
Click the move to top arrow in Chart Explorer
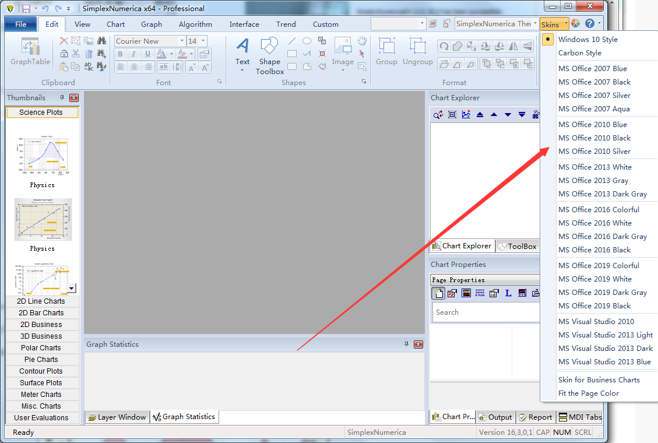tap(480, 114)
